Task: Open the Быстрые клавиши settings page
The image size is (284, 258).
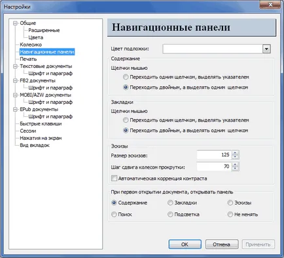Action: coord(41,123)
